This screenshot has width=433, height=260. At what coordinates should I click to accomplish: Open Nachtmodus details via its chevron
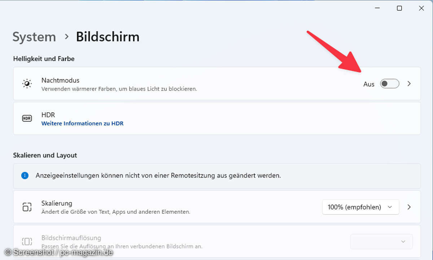pyautogui.click(x=409, y=84)
